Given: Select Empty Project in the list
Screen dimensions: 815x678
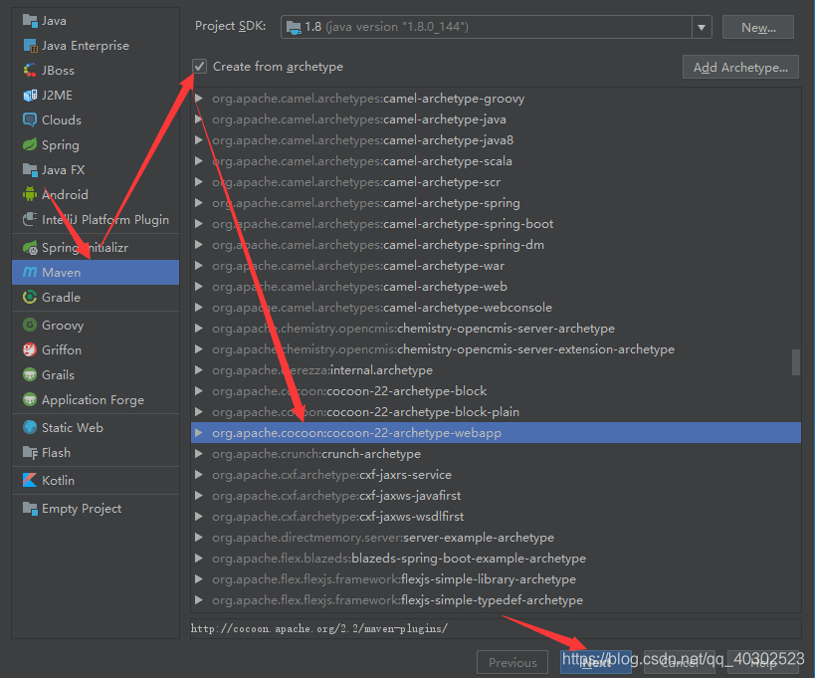Looking at the screenshot, I should click(96, 509).
